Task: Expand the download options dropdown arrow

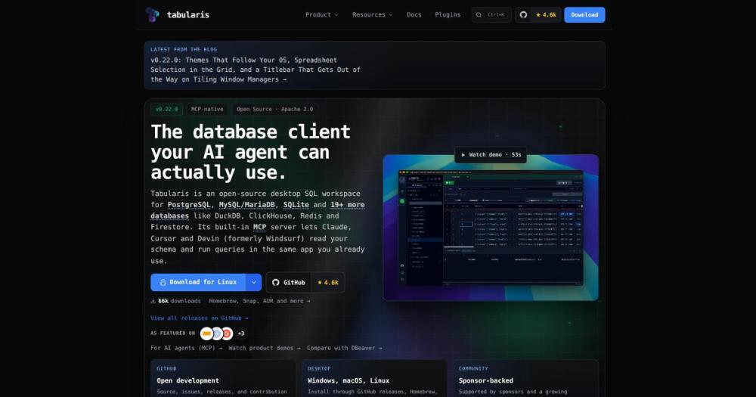Action: (253, 282)
